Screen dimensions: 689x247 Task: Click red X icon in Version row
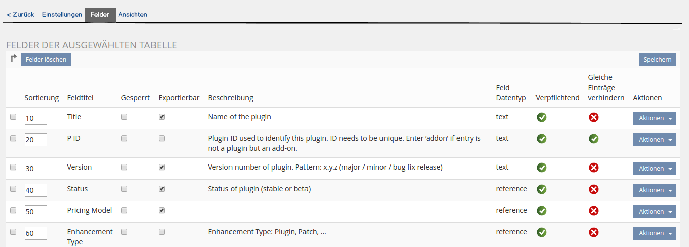pos(594,168)
